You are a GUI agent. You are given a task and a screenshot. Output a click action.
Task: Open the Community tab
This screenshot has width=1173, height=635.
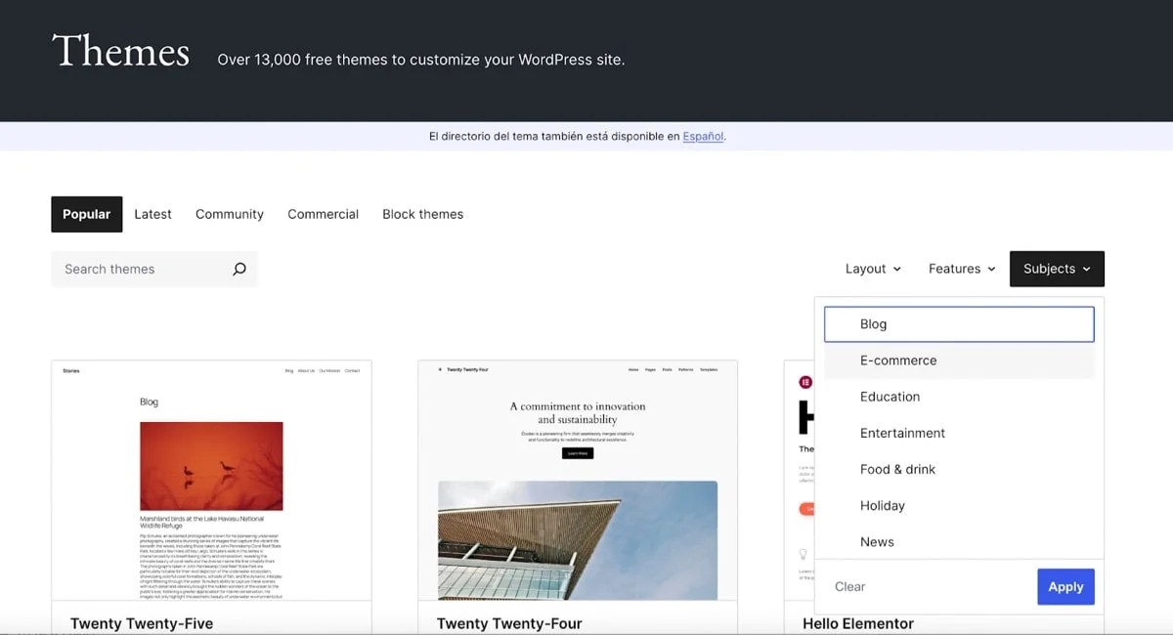pyautogui.click(x=230, y=214)
